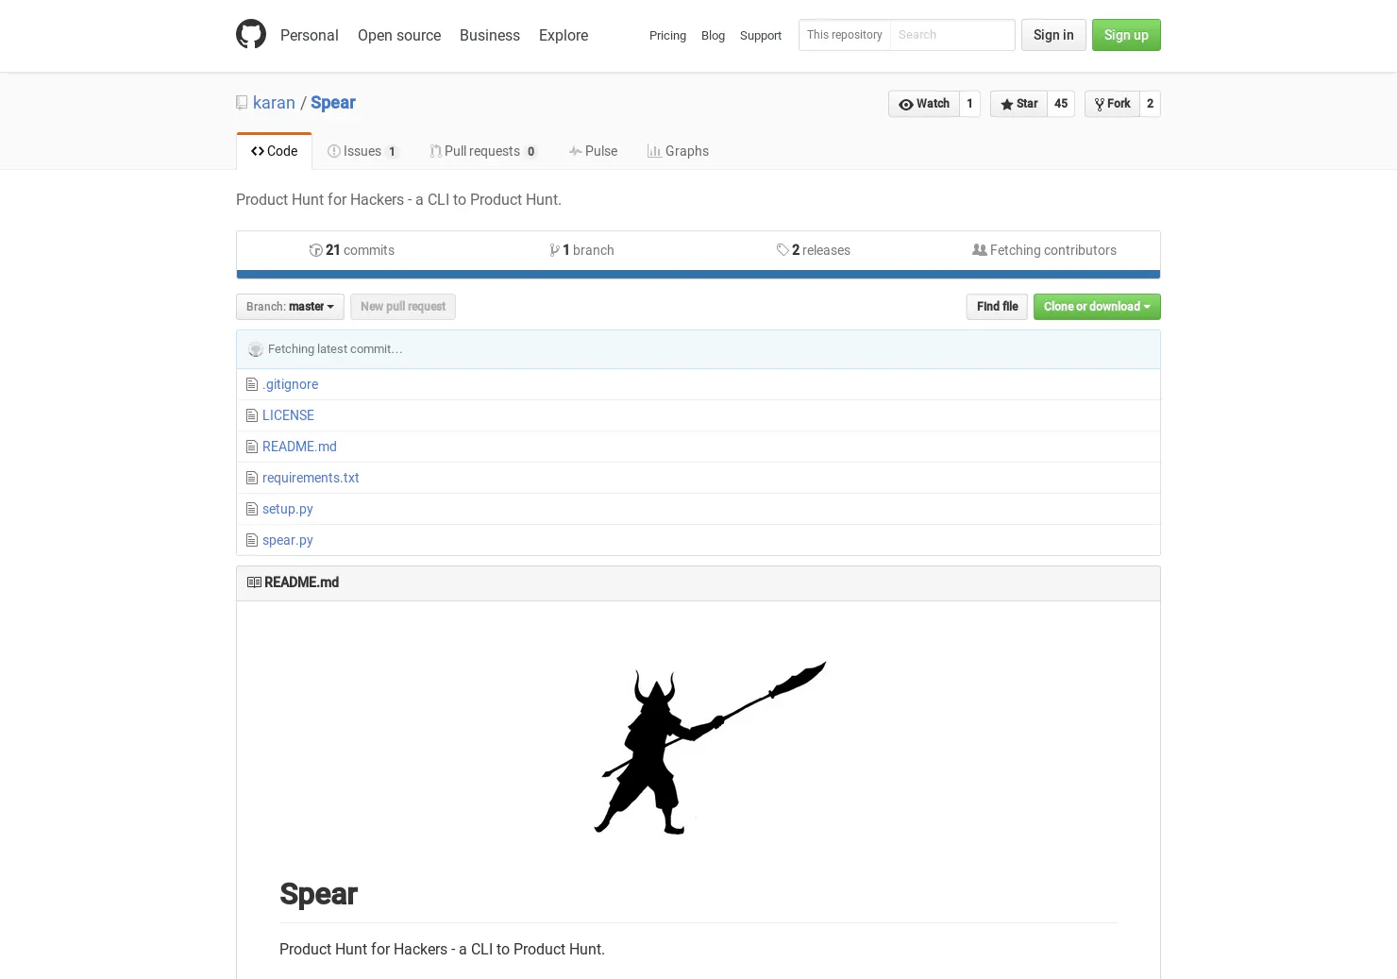The width and height of the screenshot is (1397, 979).
Task: Click the code brackets icon on Code tab
Action: [258, 151]
